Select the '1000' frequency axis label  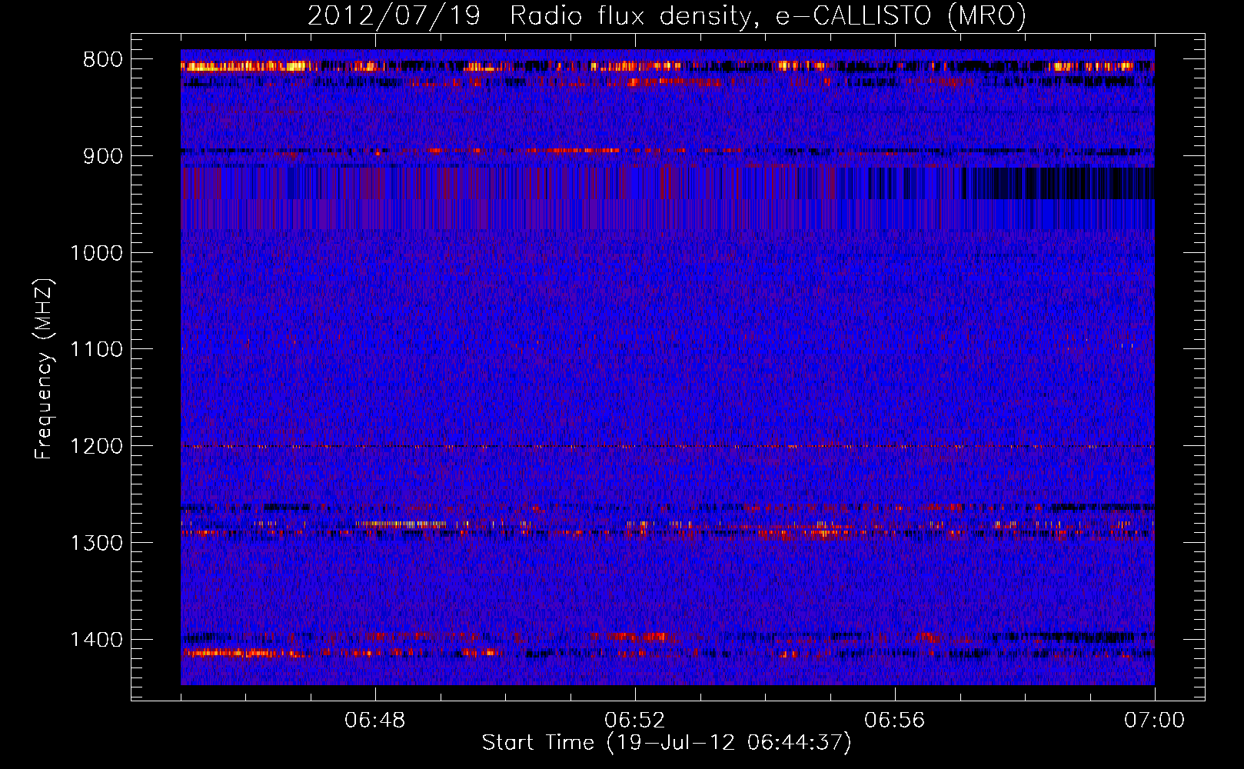pos(96,253)
